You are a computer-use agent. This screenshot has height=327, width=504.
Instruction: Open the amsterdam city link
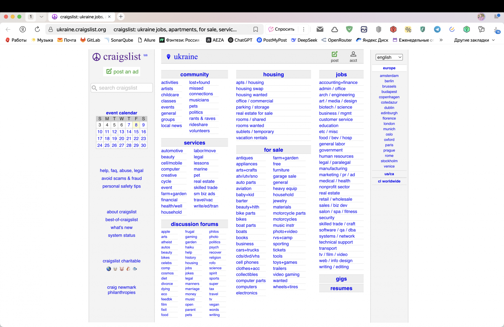click(x=389, y=76)
